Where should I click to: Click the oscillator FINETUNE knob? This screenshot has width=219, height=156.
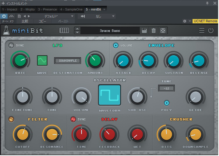pyautogui.click(x=23, y=97)
